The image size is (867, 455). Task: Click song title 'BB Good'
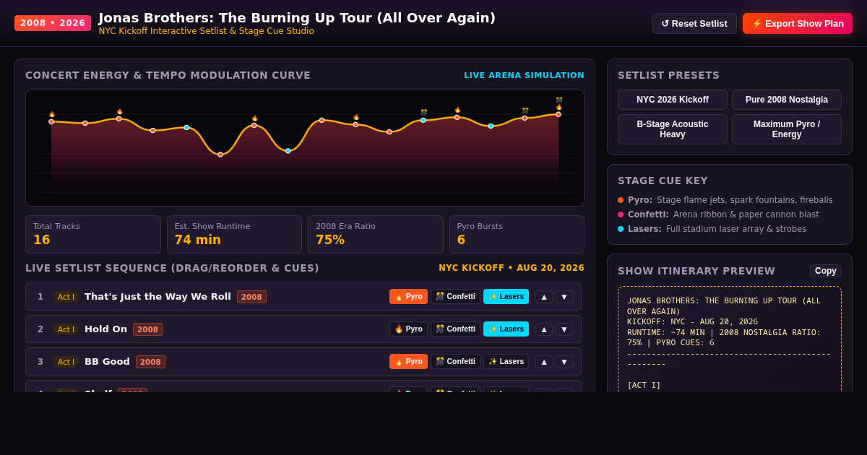(107, 362)
